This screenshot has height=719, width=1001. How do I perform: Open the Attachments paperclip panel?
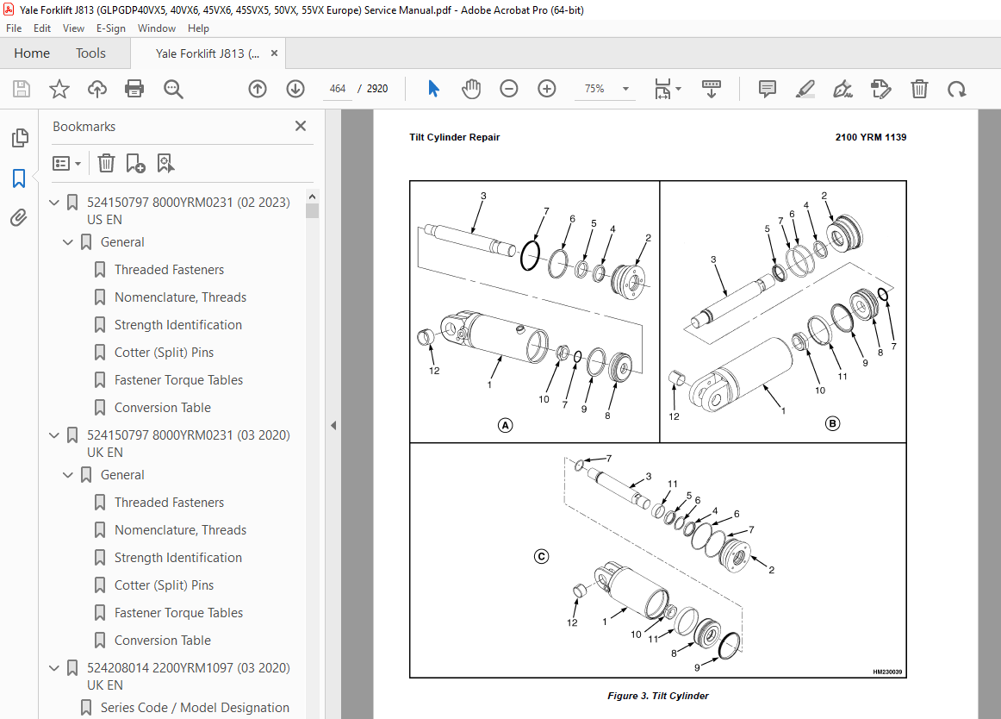[19, 218]
